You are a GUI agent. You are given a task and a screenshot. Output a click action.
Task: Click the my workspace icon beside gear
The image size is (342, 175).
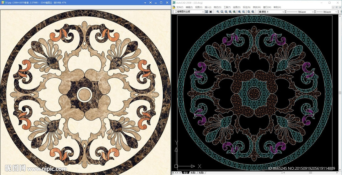point(211,12)
